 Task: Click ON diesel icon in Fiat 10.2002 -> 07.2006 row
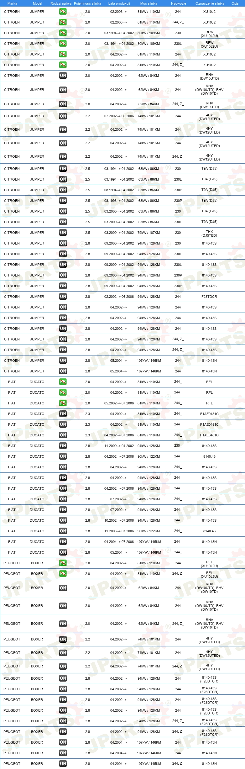(x=63, y=520)
